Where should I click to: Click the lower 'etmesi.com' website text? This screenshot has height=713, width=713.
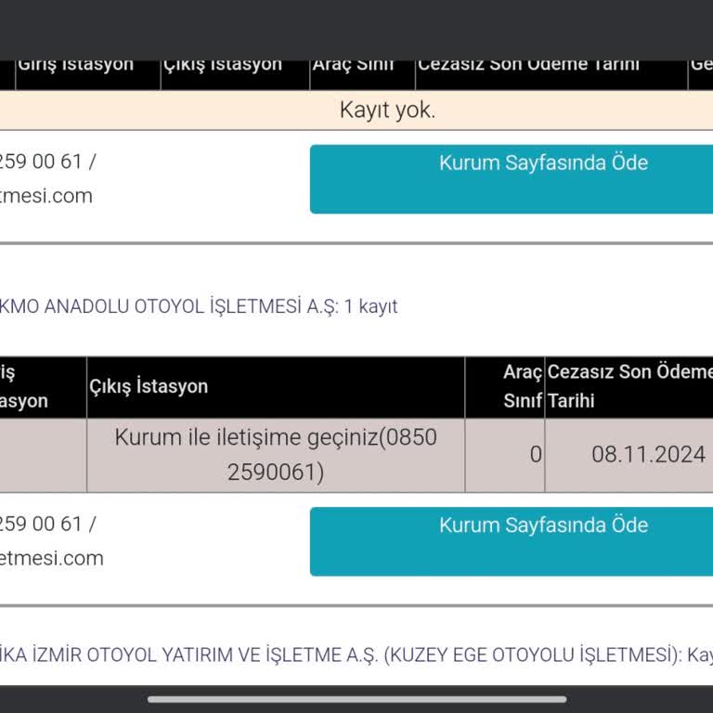[x=51, y=558]
